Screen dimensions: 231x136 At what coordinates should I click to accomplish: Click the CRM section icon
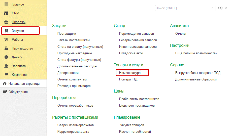click(6, 13)
